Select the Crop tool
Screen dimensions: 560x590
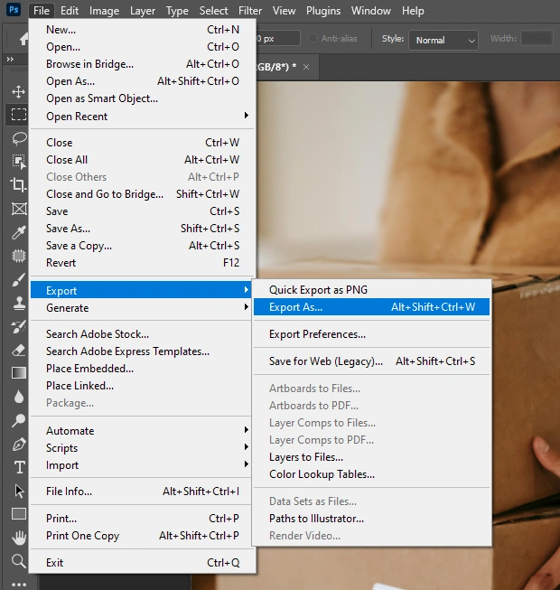18,184
